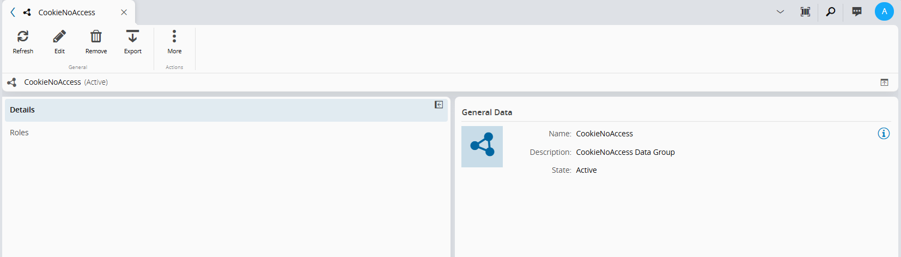Export the data group

coord(132,42)
